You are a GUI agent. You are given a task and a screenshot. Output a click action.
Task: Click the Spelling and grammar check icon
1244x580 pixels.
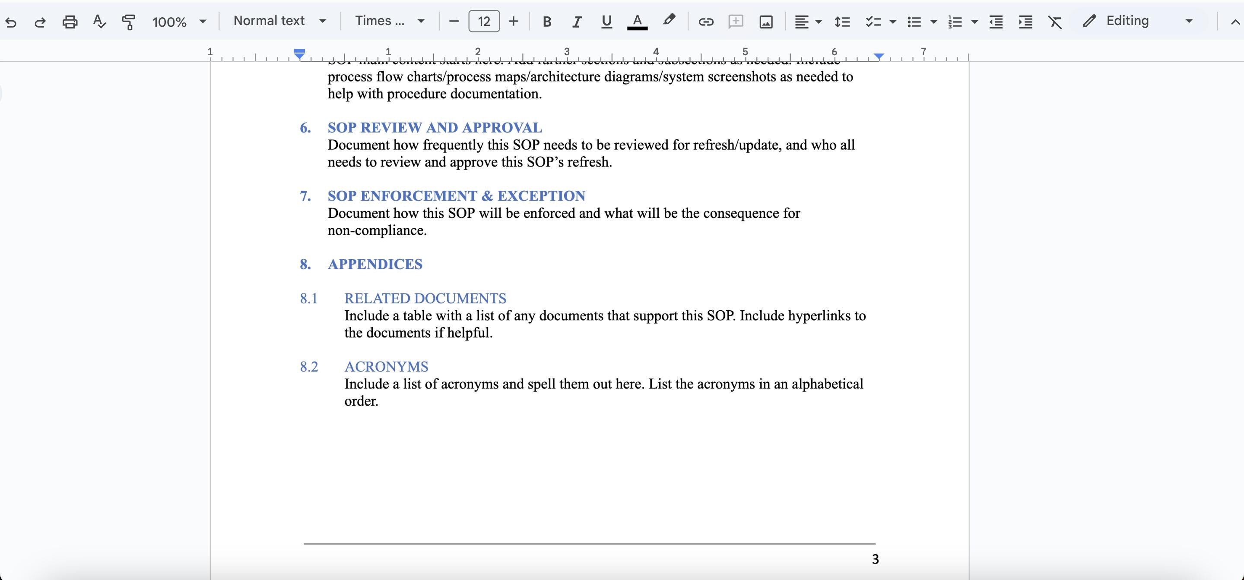pyautogui.click(x=99, y=21)
